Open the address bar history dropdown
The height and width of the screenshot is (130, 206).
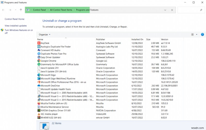click(165, 10)
